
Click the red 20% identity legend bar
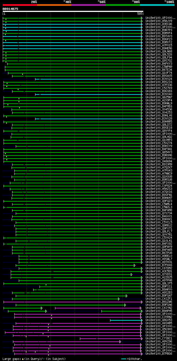[20, 5]
